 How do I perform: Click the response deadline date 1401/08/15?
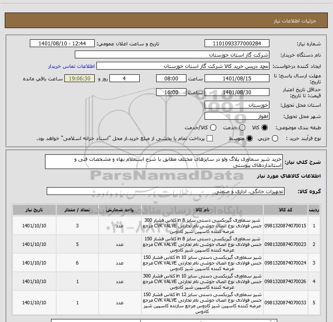click(x=237, y=78)
